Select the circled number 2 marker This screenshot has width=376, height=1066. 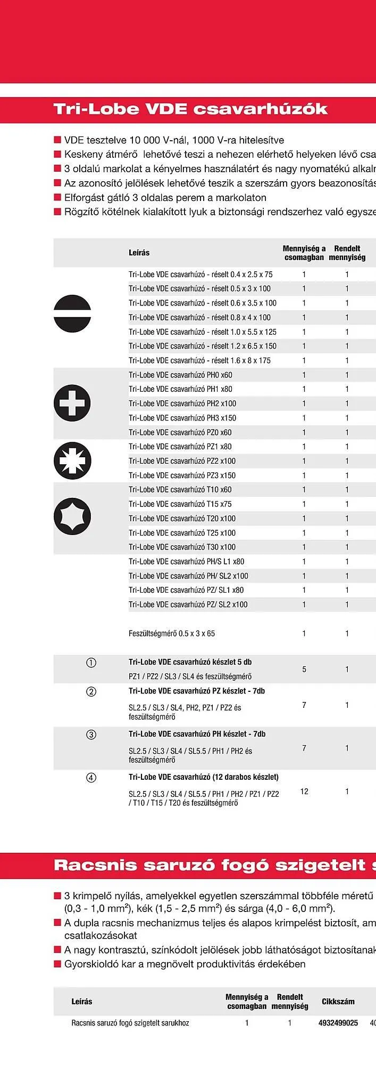click(x=91, y=691)
